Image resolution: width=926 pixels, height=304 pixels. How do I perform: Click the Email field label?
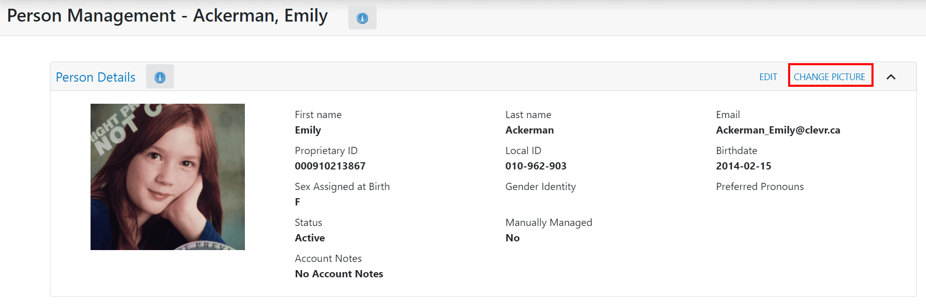728,115
